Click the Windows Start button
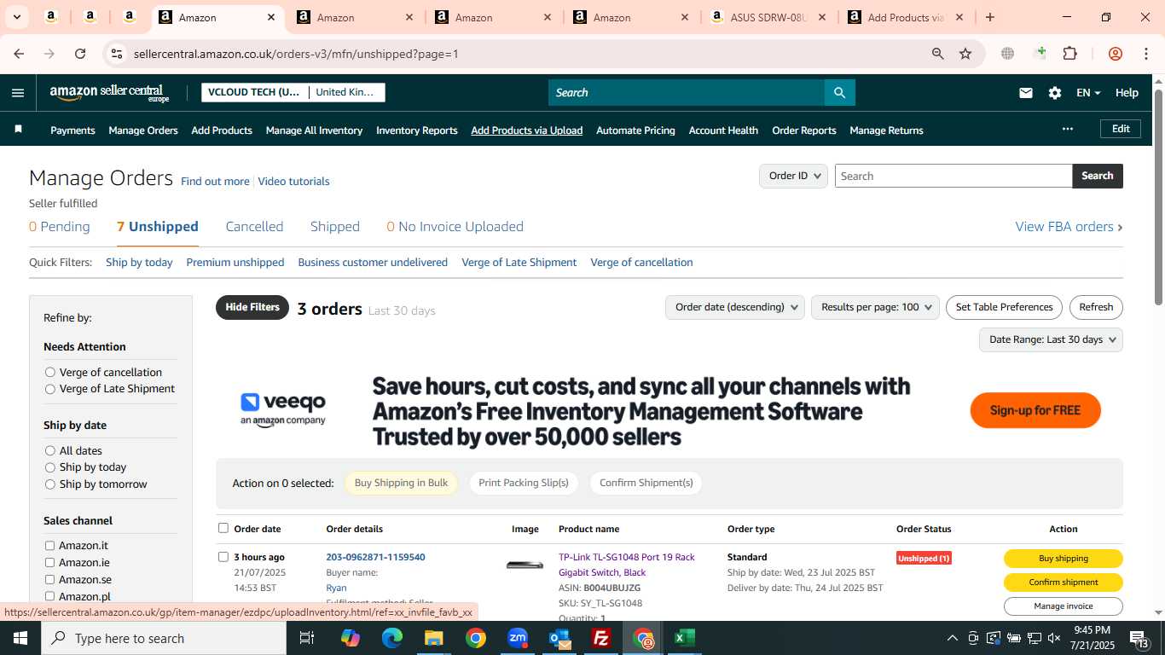The width and height of the screenshot is (1165, 655). (x=20, y=638)
